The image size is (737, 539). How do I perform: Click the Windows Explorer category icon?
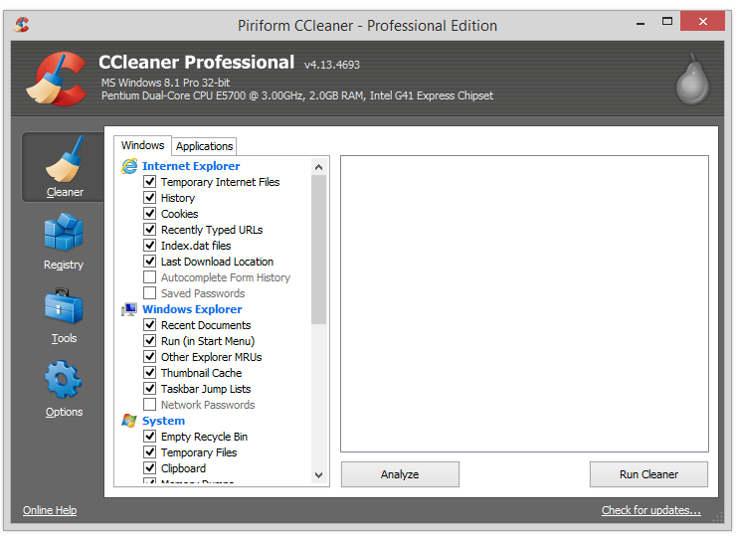pos(129,309)
